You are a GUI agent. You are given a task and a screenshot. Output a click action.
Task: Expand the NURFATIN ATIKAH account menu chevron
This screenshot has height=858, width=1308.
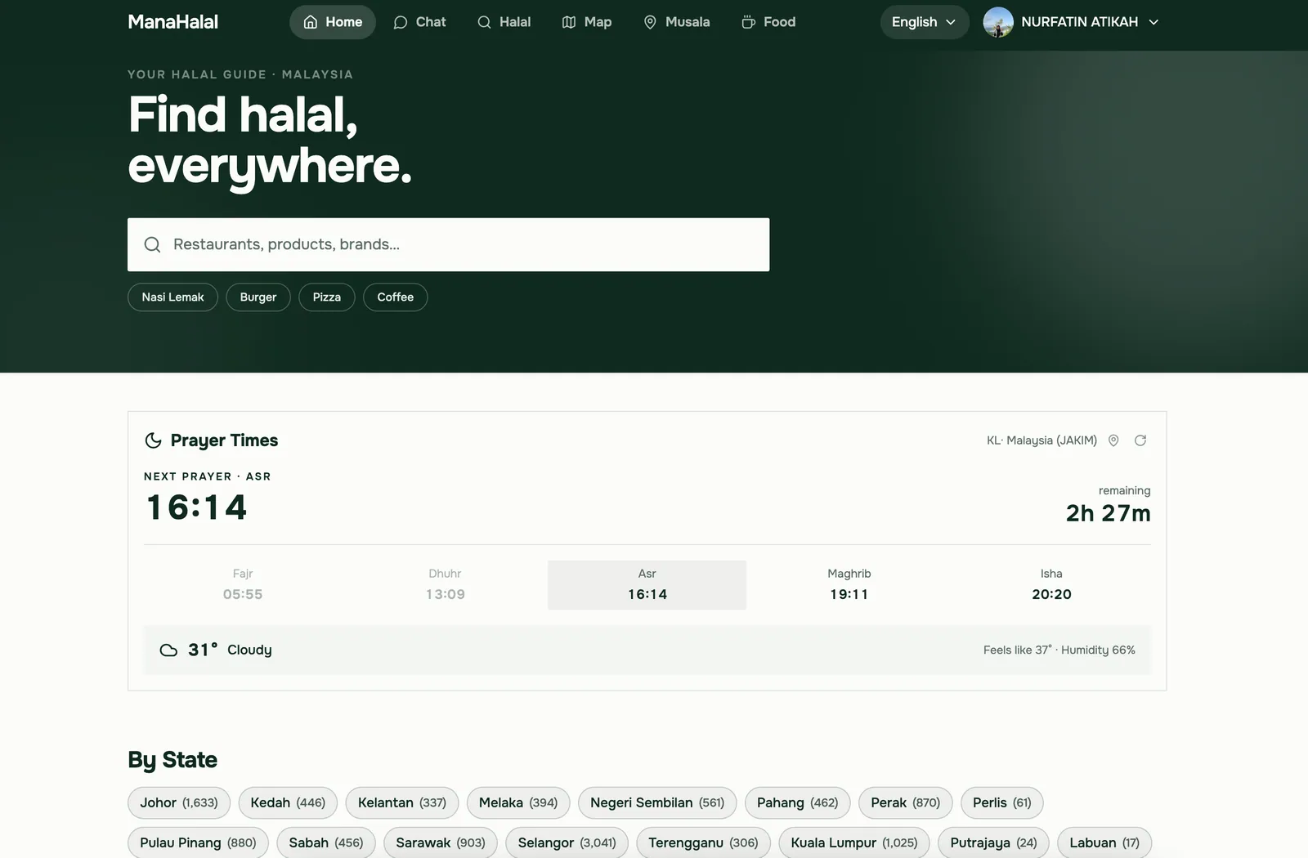(x=1153, y=22)
